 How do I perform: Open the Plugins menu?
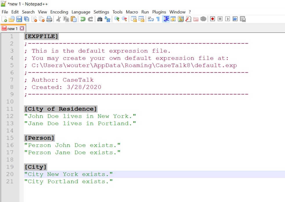pos(159,12)
